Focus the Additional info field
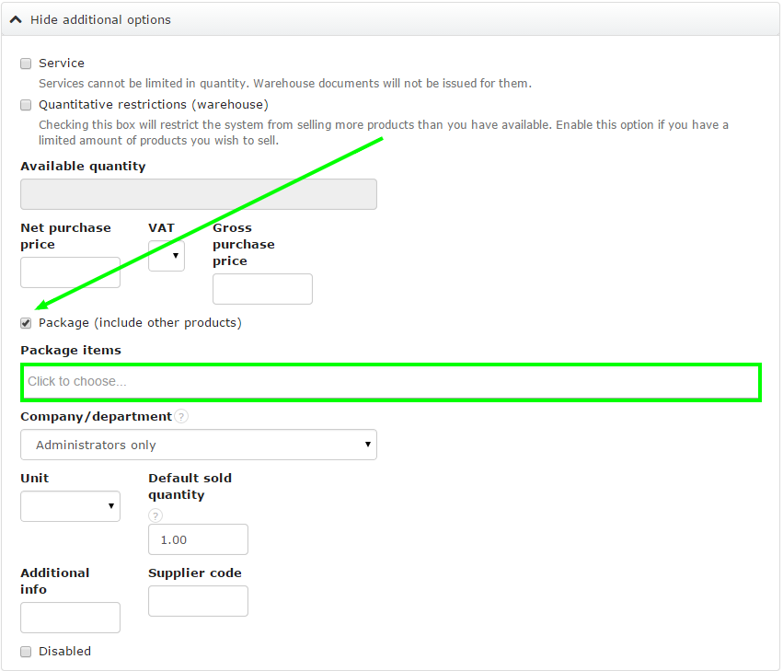 [70, 618]
